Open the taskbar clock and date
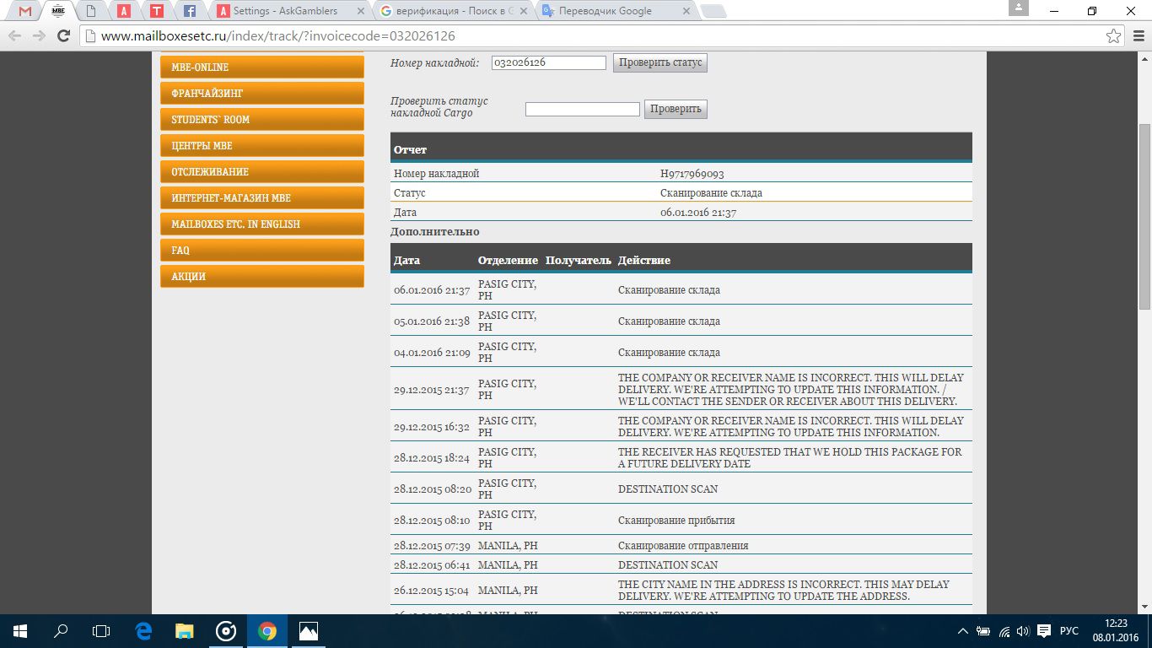Viewport: 1152px width, 648px height. pos(1116,631)
